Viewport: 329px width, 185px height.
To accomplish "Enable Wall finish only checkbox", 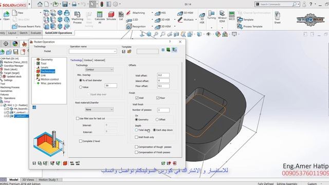I will 136,137.
